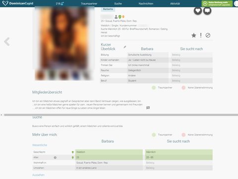The height and width of the screenshot is (179, 238).
Task: Click the 'In ein anderes Land' value
Action: tap(86, 168)
